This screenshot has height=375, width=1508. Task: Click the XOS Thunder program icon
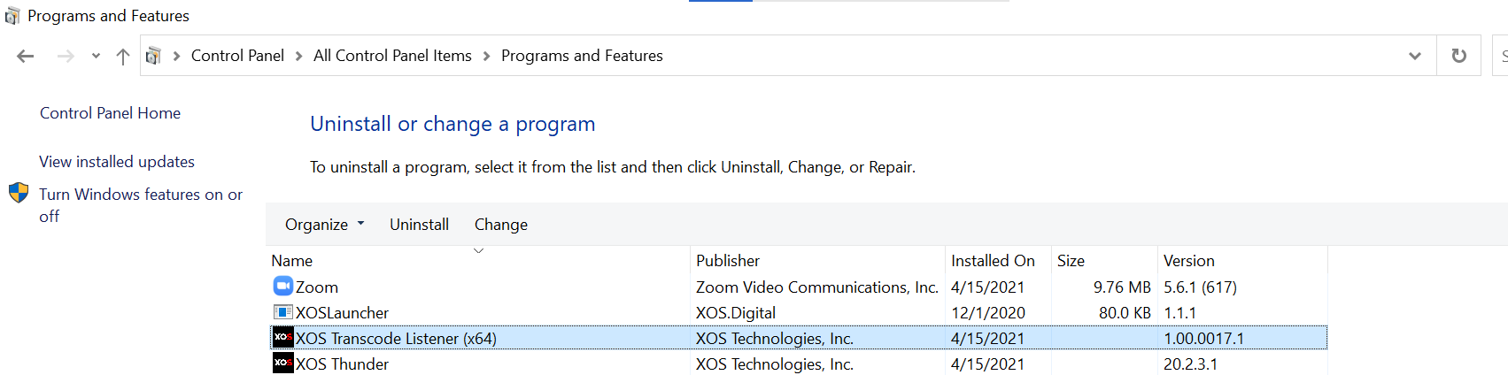pos(282,364)
